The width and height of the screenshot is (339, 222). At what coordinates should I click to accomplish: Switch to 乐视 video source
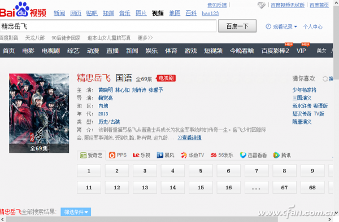[141, 155]
